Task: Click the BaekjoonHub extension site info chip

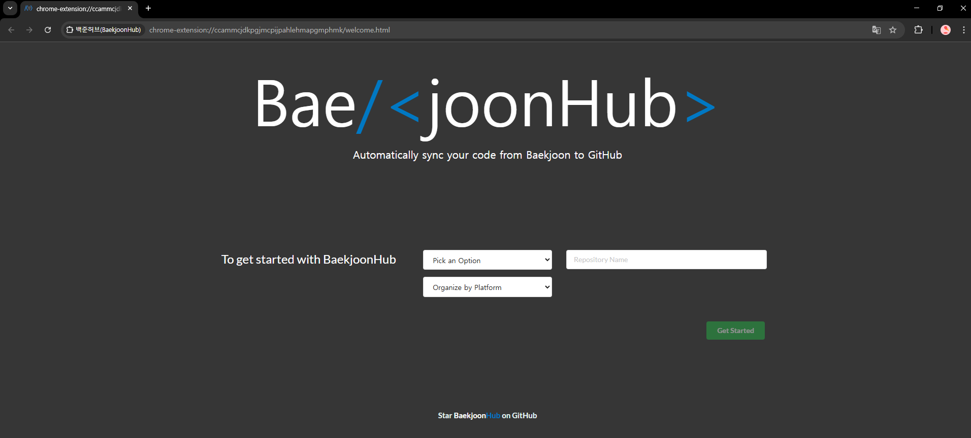Action: [x=104, y=30]
